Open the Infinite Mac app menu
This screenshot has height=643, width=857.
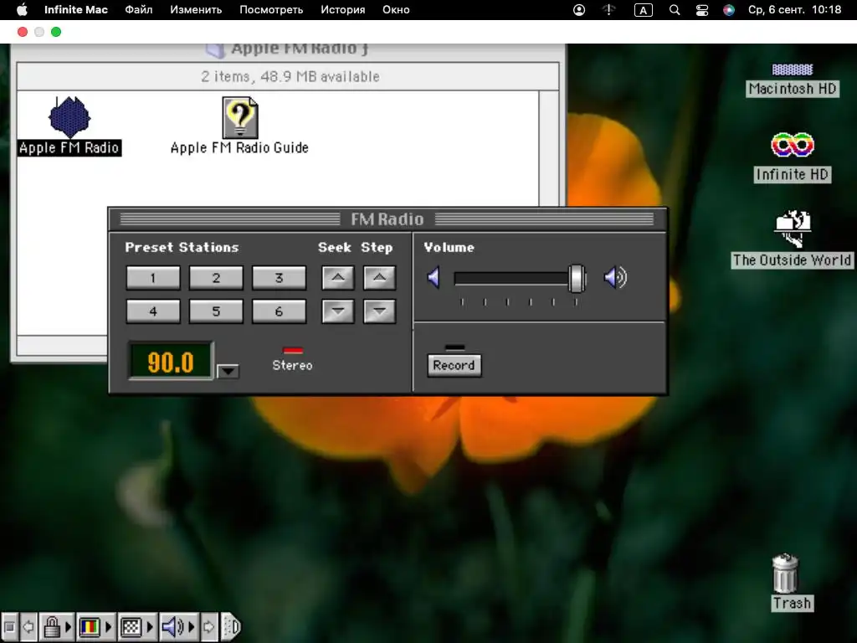click(x=76, y=10)
